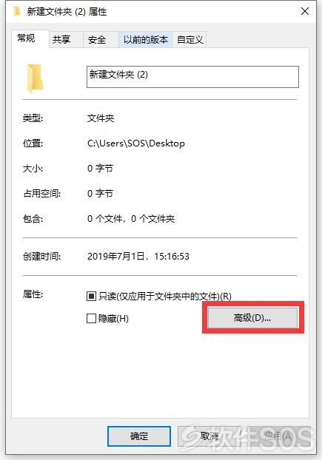Click the 应用(A) button
Viewport: 322px width, 460px height.
pyautogui.click(x=279, y=436)
